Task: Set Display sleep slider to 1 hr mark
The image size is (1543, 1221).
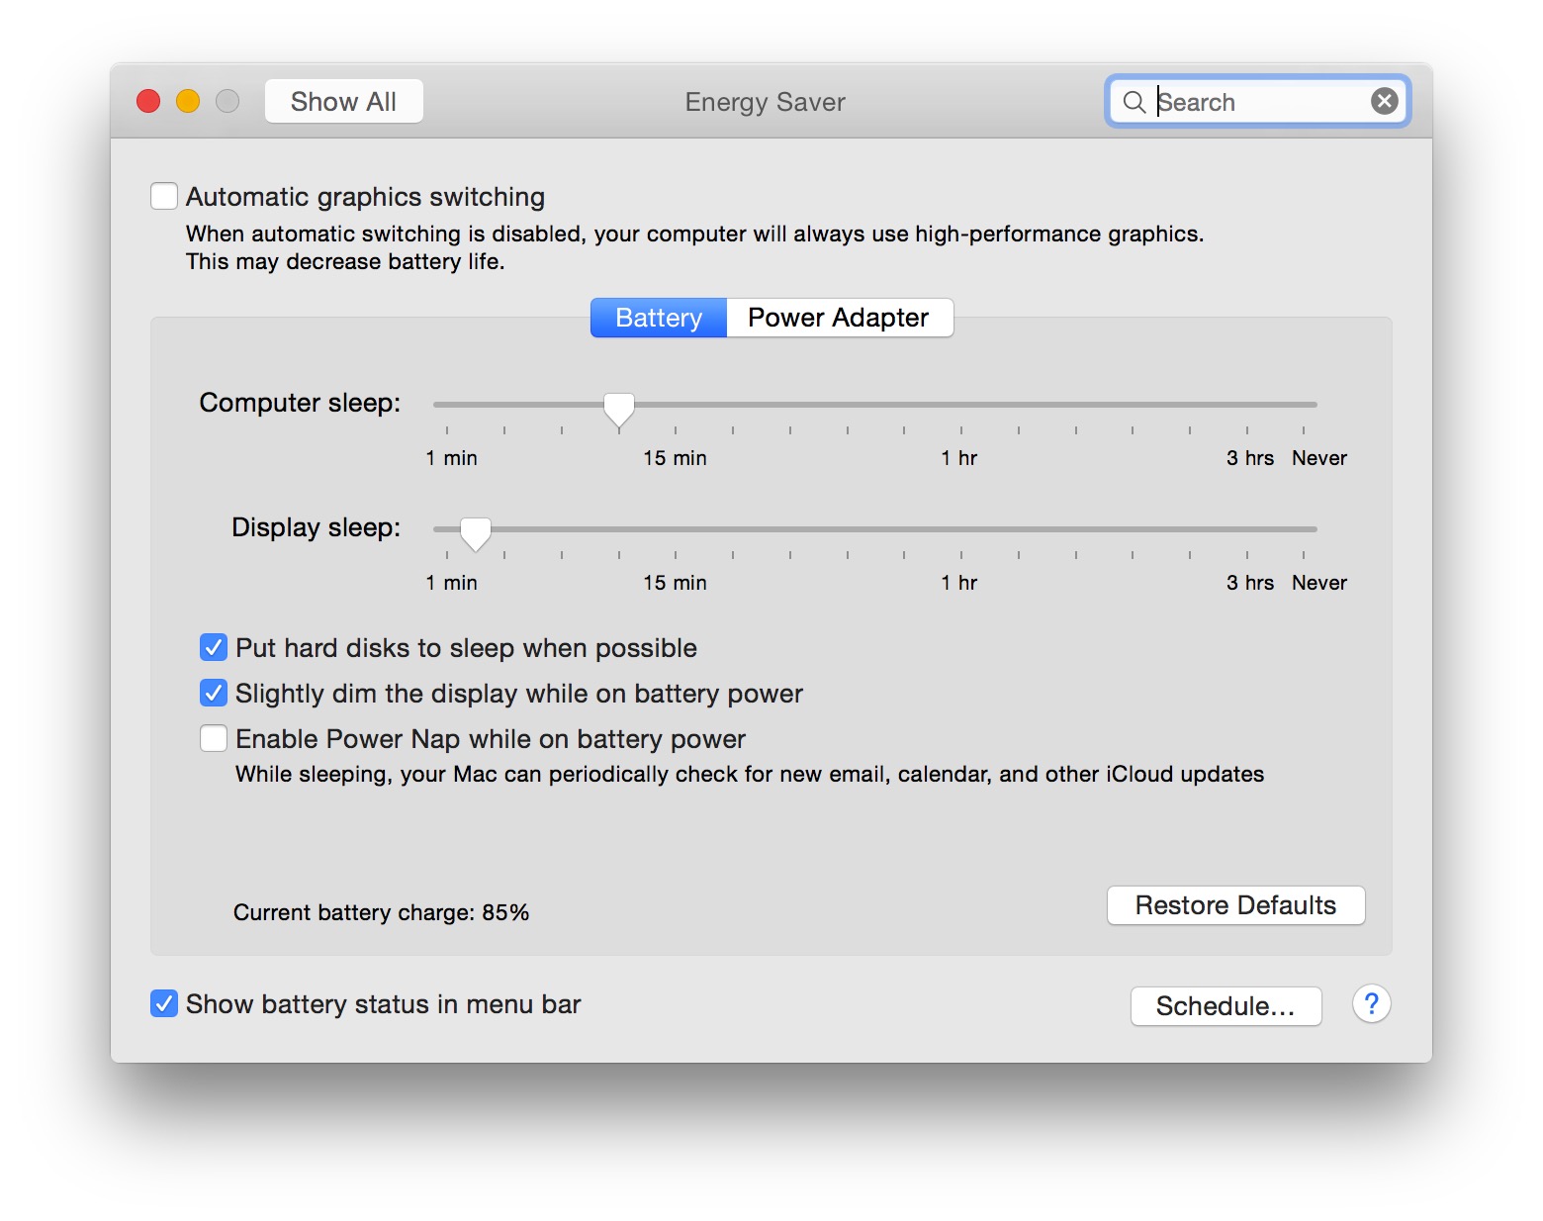Action: click(960, 529)
